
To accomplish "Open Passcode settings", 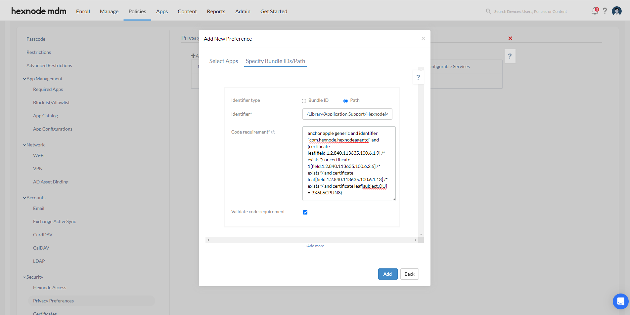I will (x=36, y=39).
